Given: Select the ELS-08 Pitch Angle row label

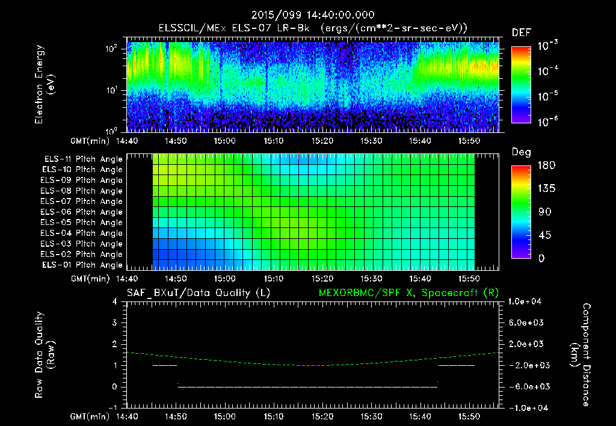Looking at the screenshot, I should pos(82,191).
